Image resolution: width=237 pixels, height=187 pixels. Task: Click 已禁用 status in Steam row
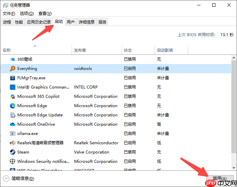(130, 152)
